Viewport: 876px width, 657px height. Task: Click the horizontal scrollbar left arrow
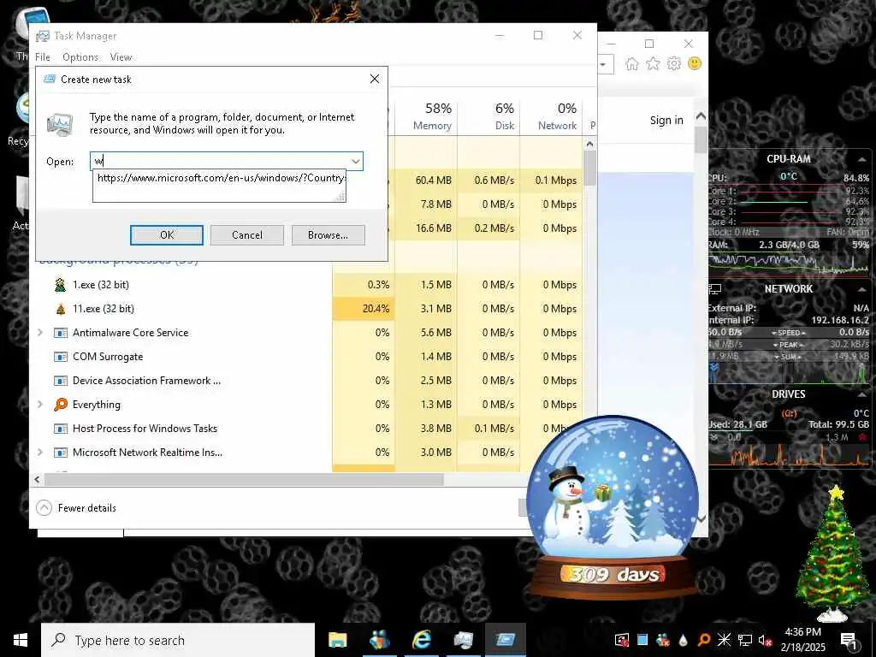38,479
